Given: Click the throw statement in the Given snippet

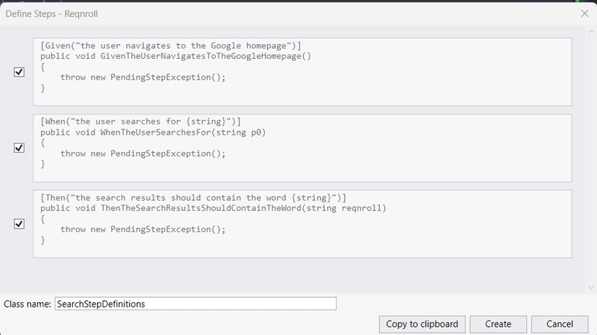Looking at the screenshot, I should click(143, 77).
